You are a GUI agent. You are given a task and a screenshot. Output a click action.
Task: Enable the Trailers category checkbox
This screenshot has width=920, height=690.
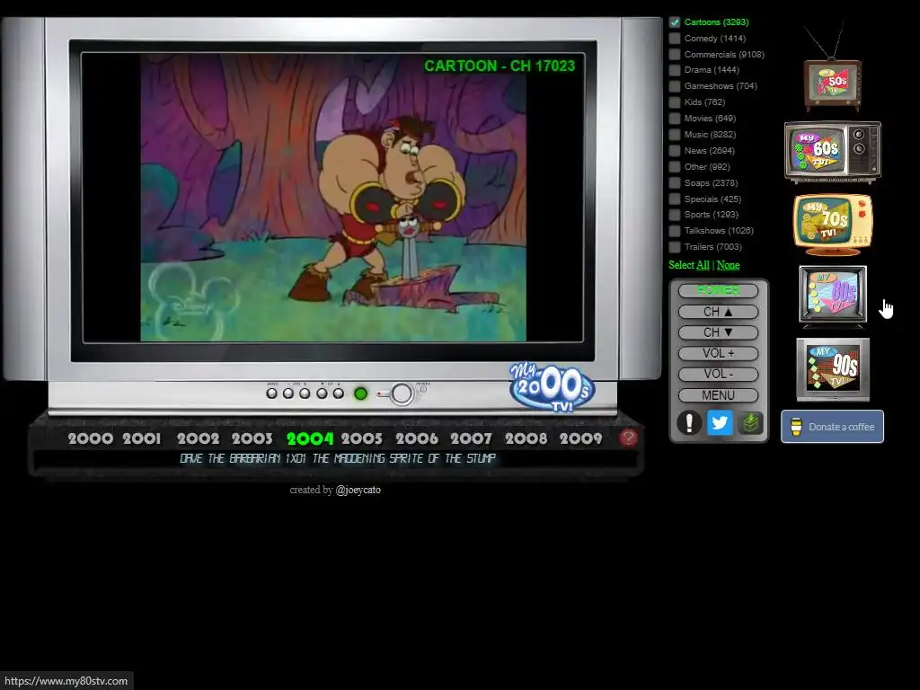(675, 247)
